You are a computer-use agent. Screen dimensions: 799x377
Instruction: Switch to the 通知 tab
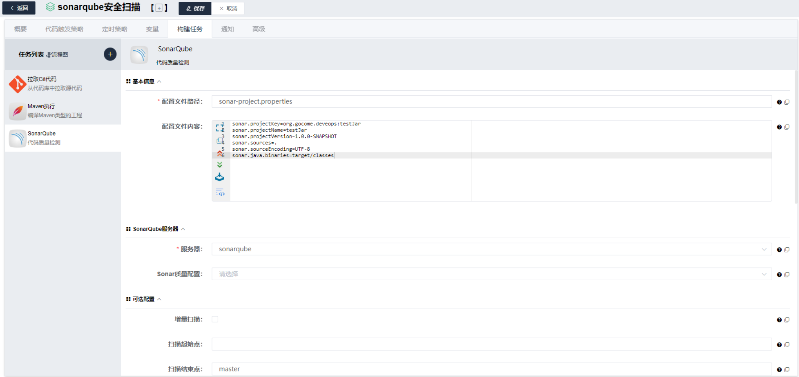pyautogui.click(x=227, y=29)
